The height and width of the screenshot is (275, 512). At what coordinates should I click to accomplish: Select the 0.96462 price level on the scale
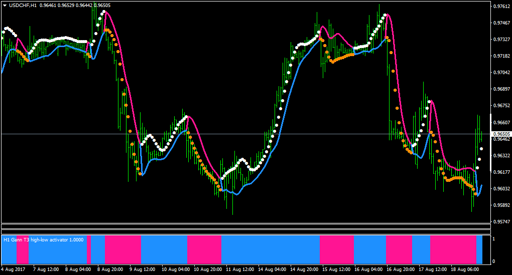coord(502,139)
